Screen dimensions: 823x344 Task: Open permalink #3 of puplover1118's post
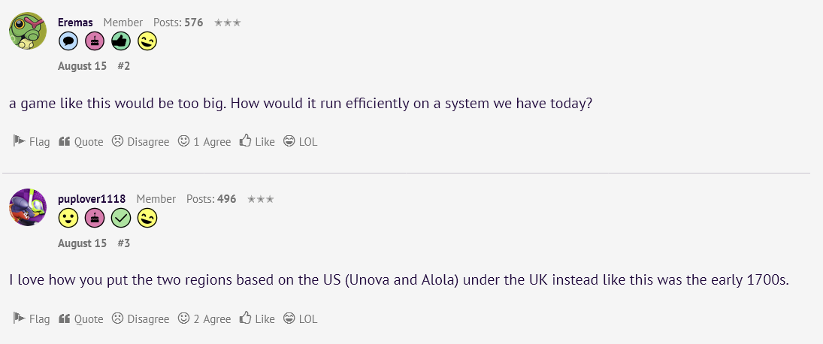[123, 243]
